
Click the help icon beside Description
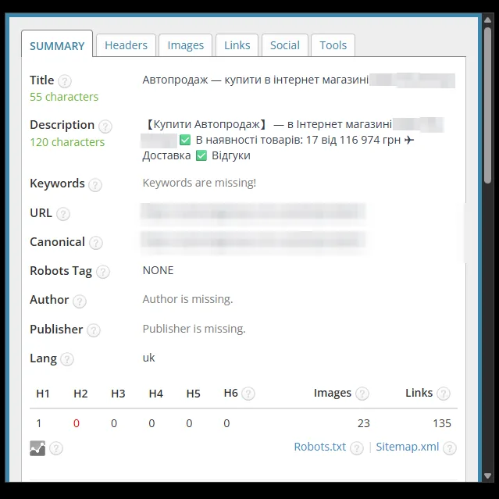coord(105,127)
